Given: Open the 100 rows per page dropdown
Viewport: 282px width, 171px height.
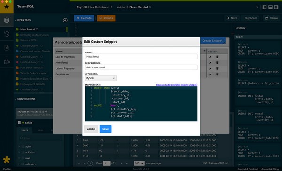Looking at the screenshot, I should pos(139,163).
